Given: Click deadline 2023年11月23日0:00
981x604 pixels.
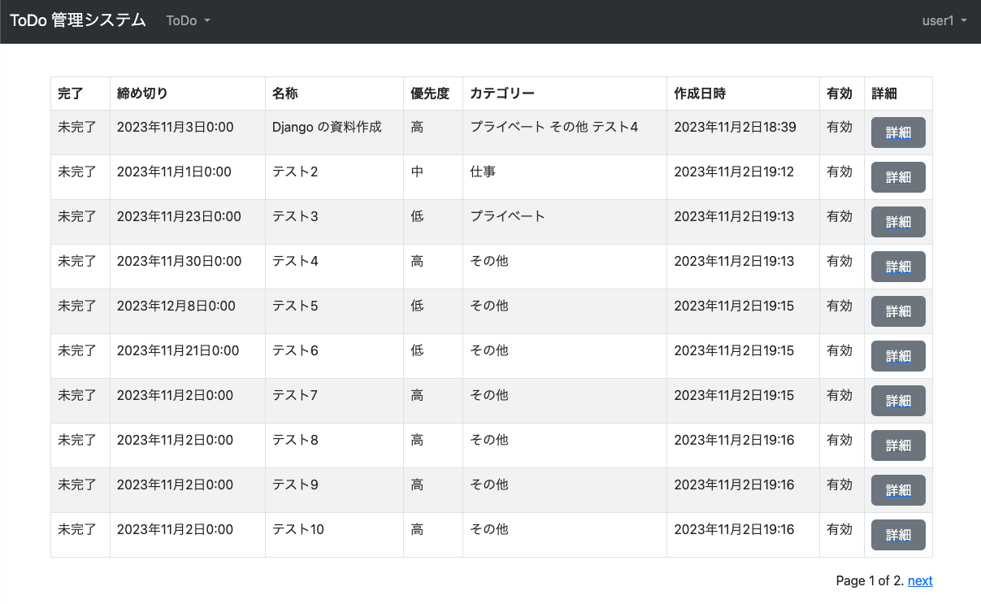Looking at the screenshot, I should tap(179, 216).
